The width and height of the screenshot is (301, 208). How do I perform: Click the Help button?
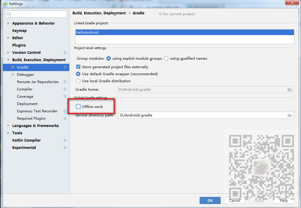(283, 200)
